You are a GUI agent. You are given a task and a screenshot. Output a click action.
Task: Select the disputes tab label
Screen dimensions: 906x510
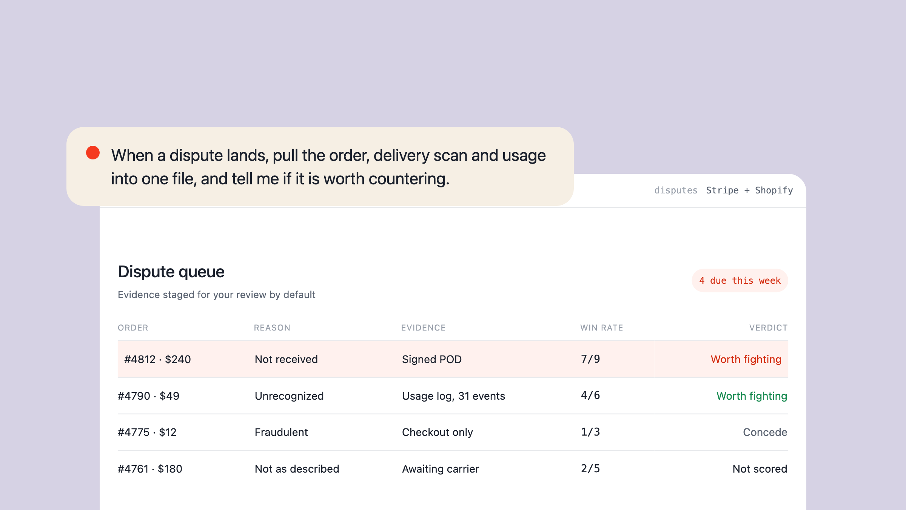pos(676,190)
